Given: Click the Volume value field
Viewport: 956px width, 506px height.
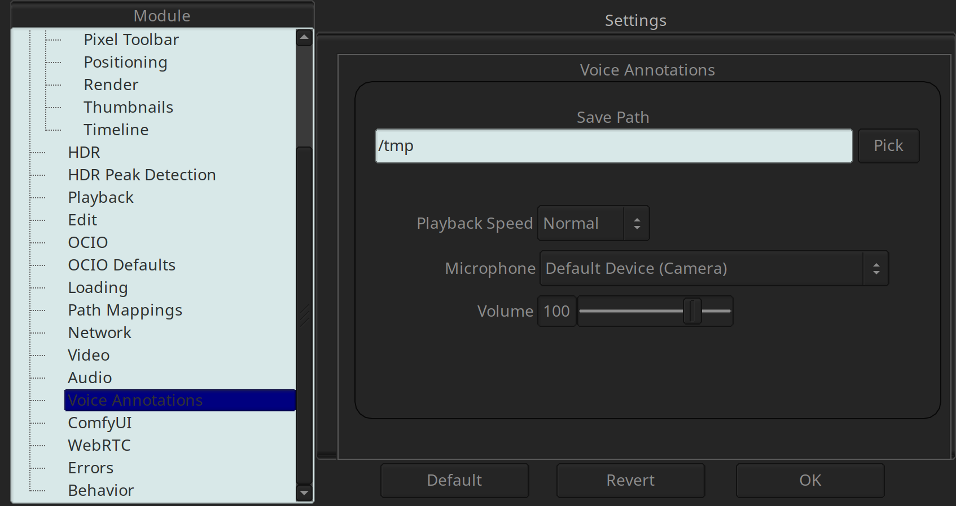Looking at the screenshot, I should 556,311.
